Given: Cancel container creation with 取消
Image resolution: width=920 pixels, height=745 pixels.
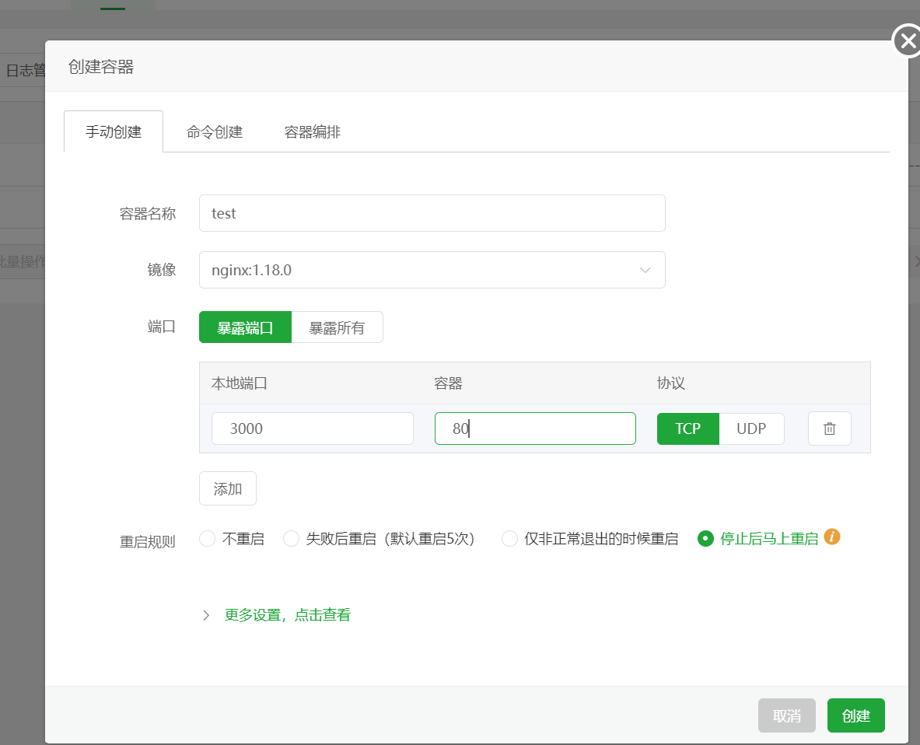Looking at the screenshot, I should click(786, 715).
